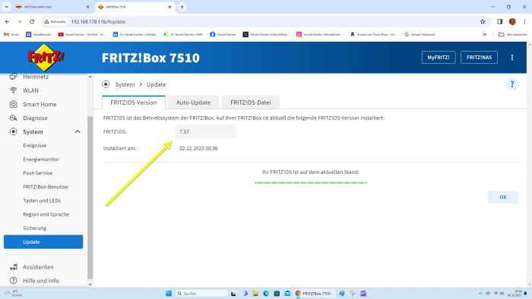Open Microsoft Edge from the taskbar
This screenshot has height=299, width=532.
point(266,294)
